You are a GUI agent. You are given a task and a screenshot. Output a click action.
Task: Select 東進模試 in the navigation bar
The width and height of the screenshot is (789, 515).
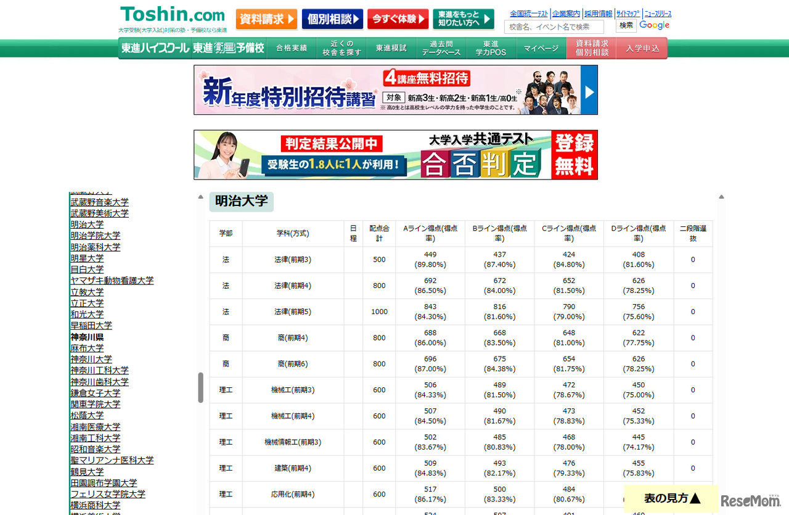(392, 47)
